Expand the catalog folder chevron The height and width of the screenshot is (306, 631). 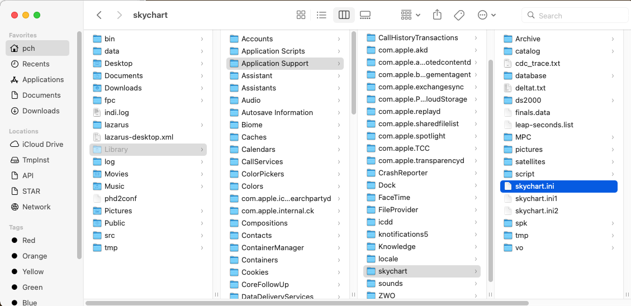(x=613, y=51)
